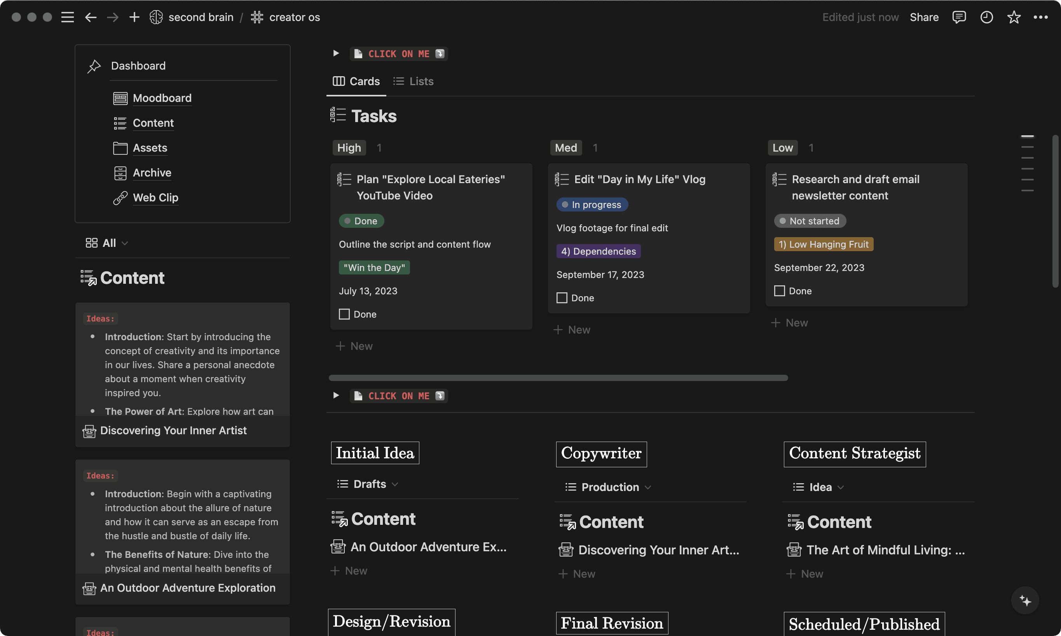Favorite this page with star icon
Viewport: 1061px width, 636px height.
1014,17
